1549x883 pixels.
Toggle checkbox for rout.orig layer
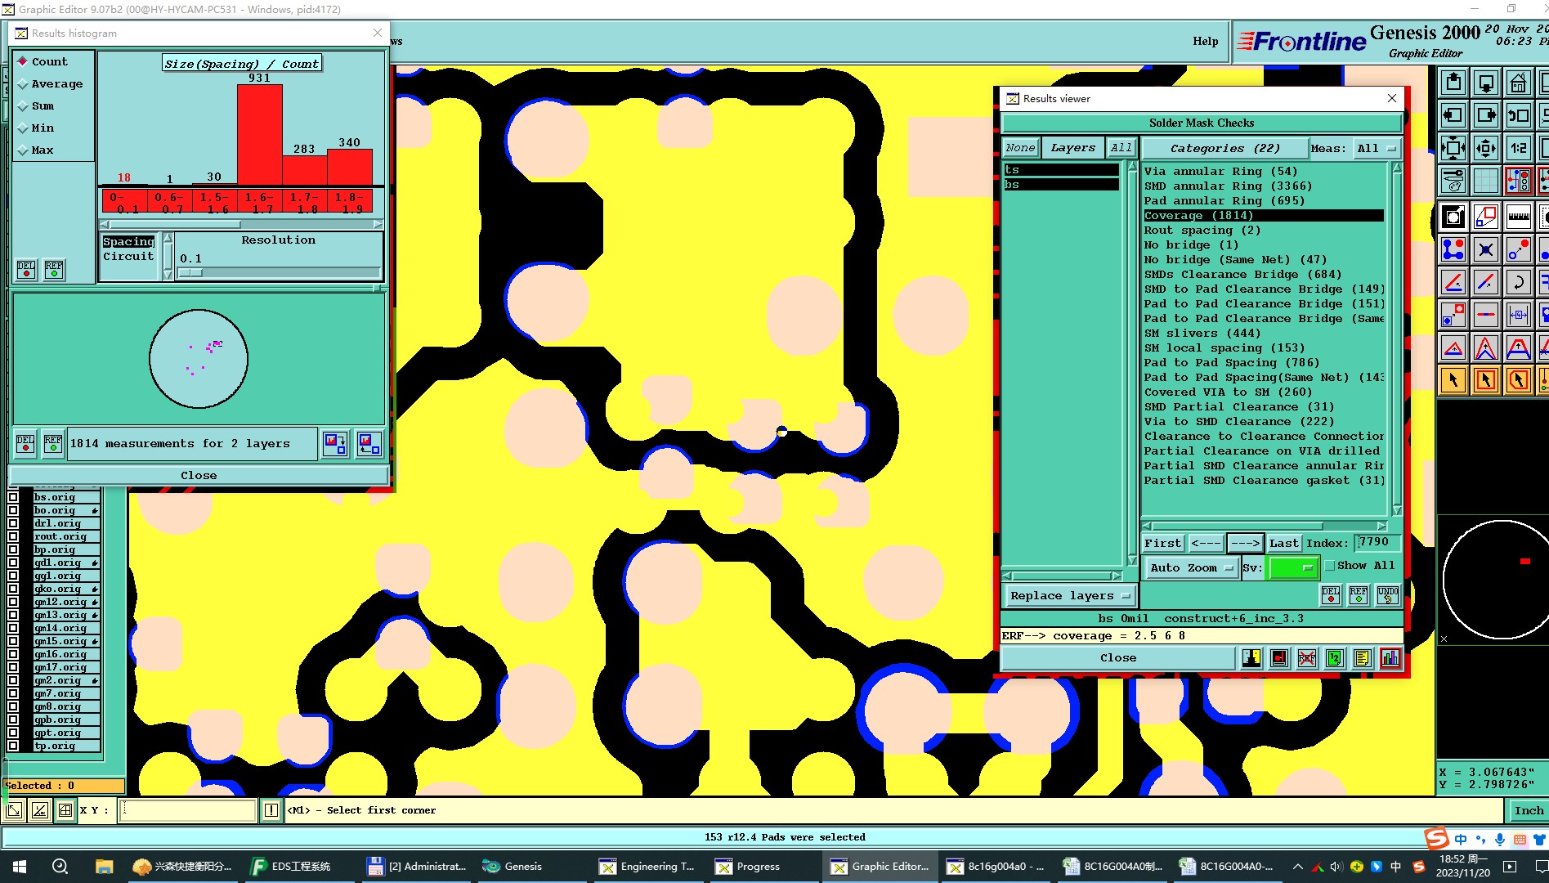point(13,536)
